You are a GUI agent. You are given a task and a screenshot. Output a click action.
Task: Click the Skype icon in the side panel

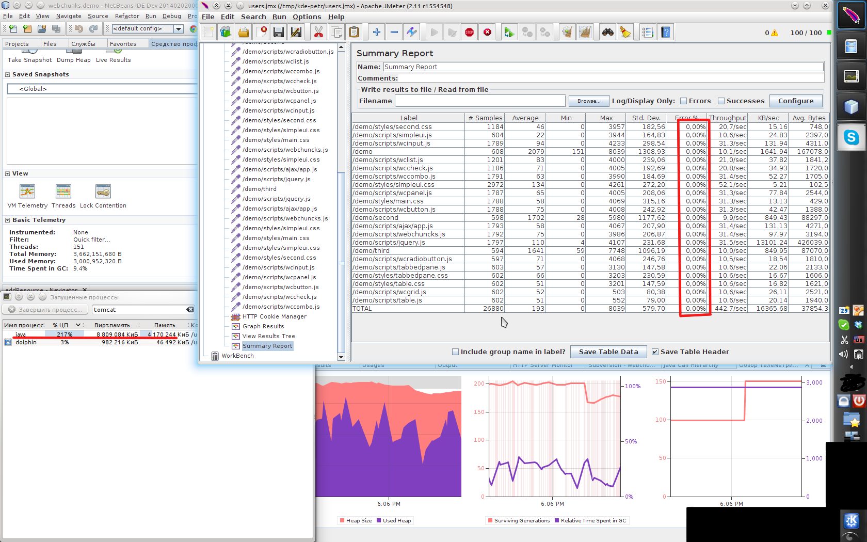coord(851,137)
